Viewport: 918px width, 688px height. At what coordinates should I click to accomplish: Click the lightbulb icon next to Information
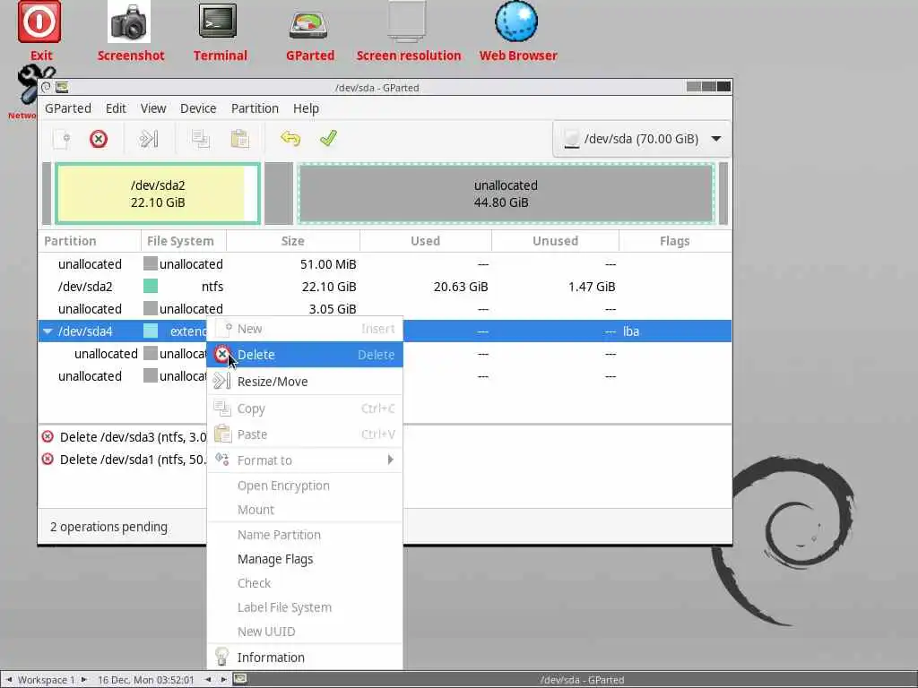221,657
